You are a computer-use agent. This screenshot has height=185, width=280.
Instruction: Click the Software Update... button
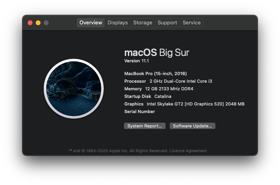point(192,126)
